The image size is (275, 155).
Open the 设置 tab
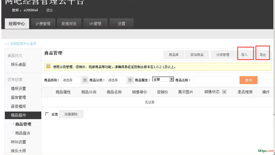121,24
